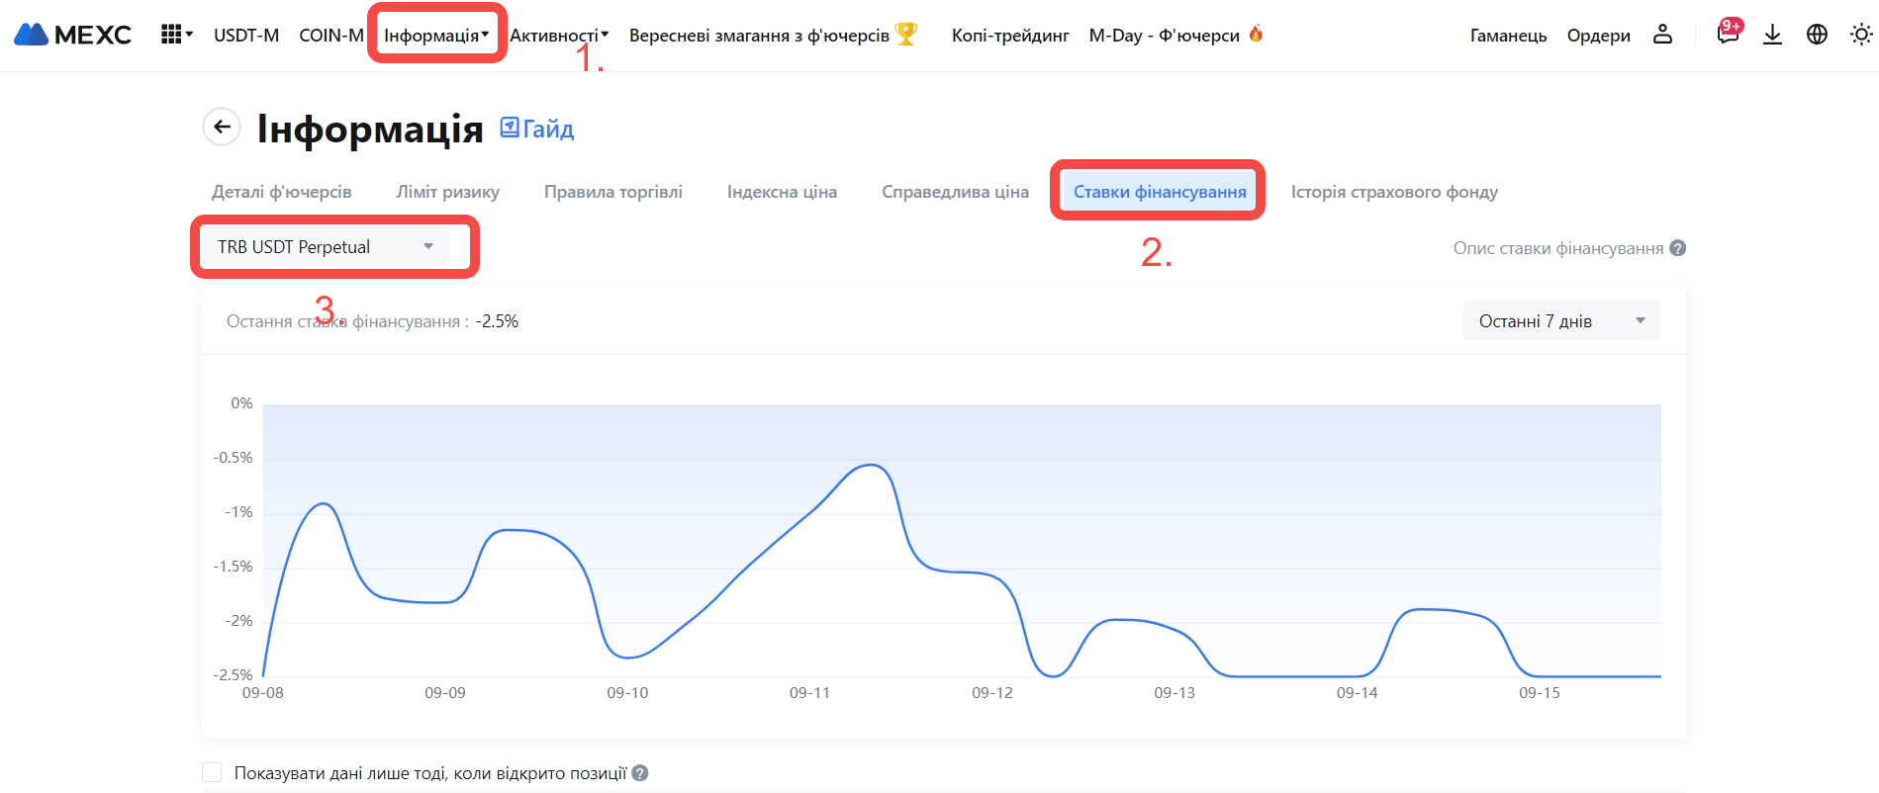1879x793 pixels.
Task: Click the open-positions checkbox help icon
Action: pos(640,773)
